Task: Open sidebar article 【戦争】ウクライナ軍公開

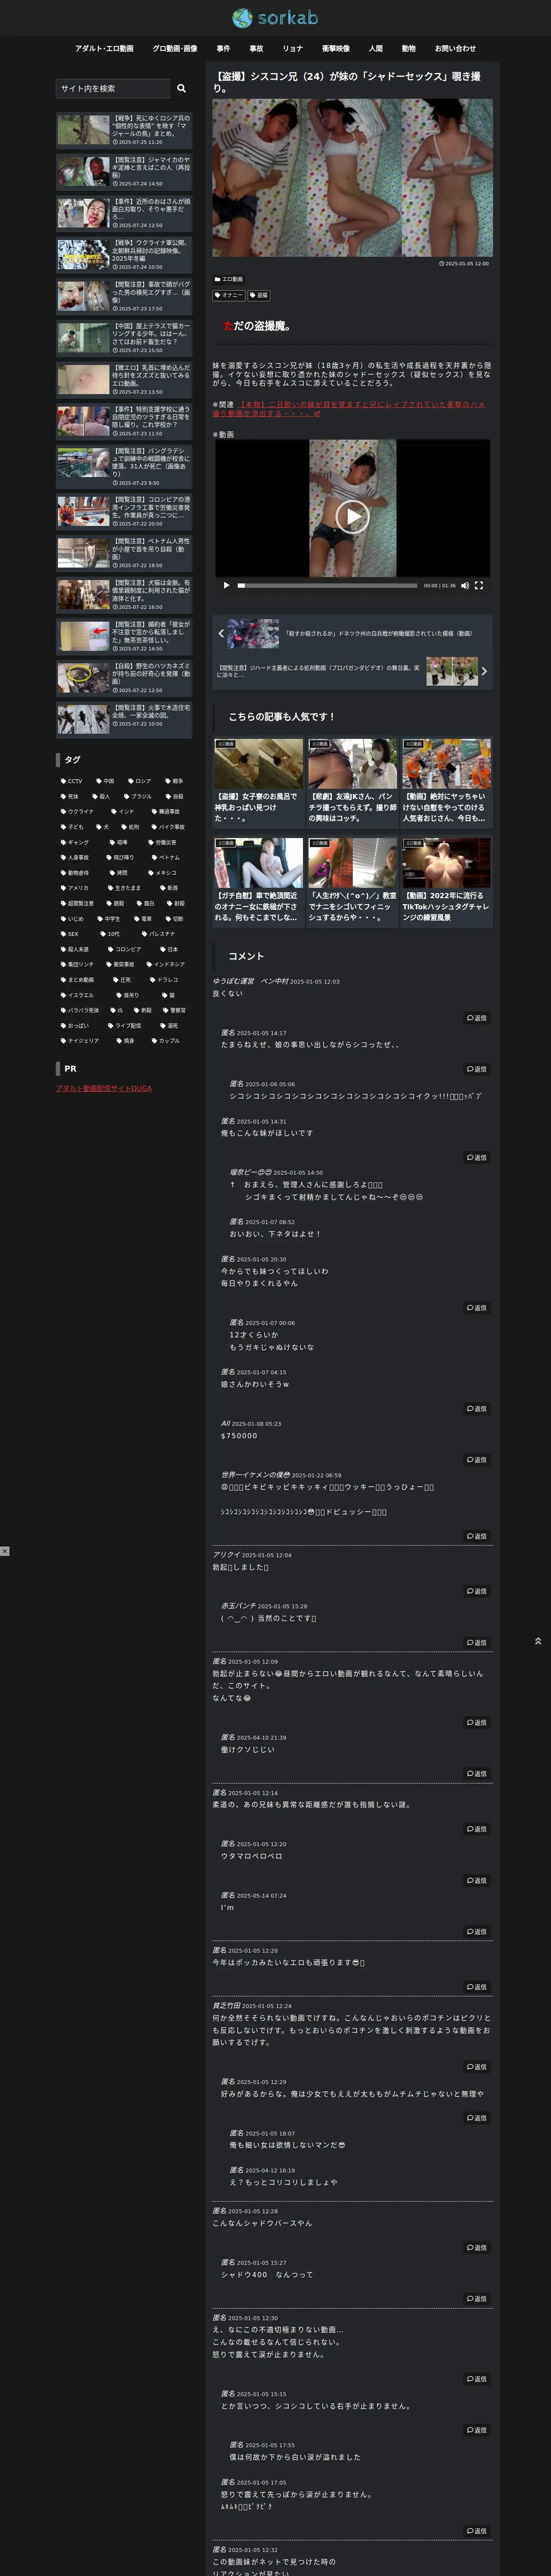Action: pyautogui.click(x=124, y=254)
